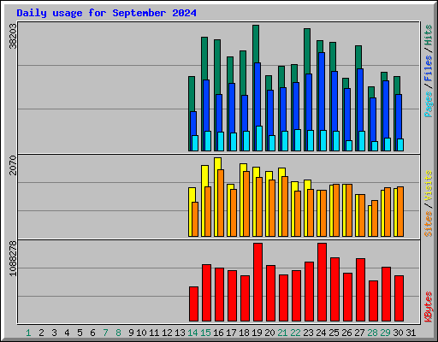Screen dimensions: 438x342
Task: Click the Pages legend label
Action: pyautogui.click(x=429, y=104)
